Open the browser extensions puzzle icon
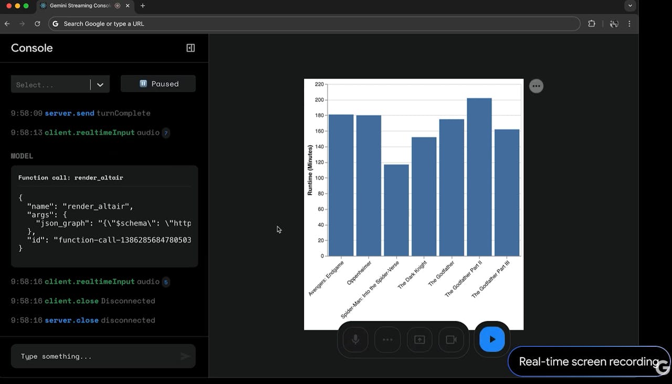Image resolution: width=672 pixels, height=384 pixels. [592, 24]
